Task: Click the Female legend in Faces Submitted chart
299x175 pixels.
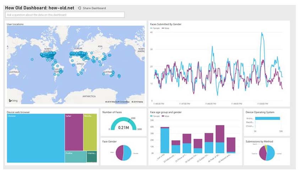Action: (x=156, y=28)
